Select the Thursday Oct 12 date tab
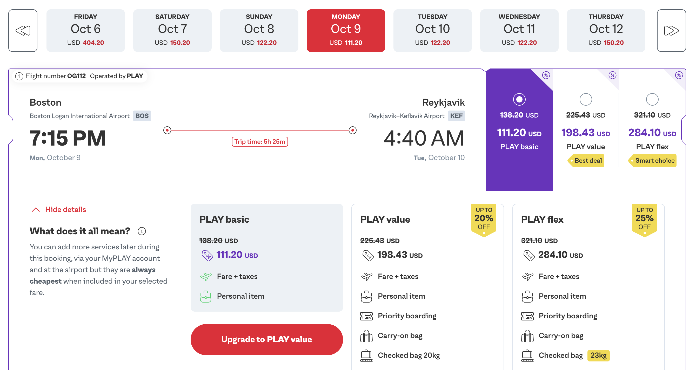This screenshot has width=696, height=370. (606, 31)
